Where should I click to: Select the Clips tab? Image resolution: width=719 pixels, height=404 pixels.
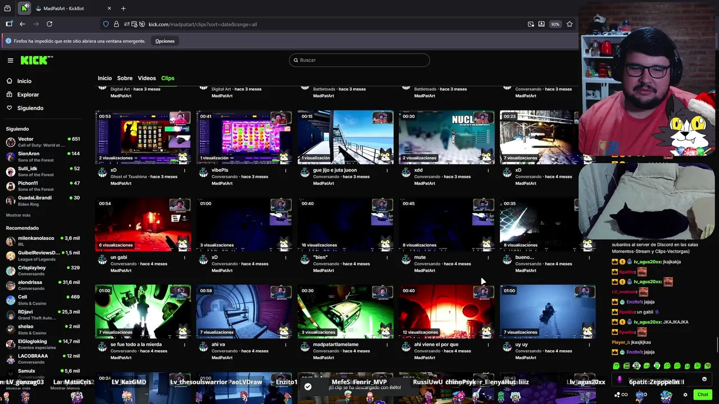pyautogui.click(x=167, y=78)
